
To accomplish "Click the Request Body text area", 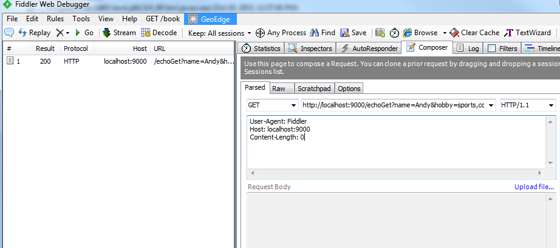I will tap(397, 220).
